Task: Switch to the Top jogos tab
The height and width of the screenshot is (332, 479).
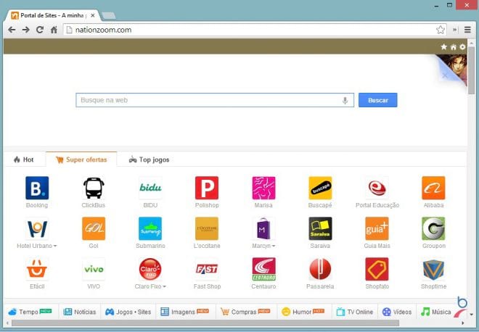Action: click(149, 159)
